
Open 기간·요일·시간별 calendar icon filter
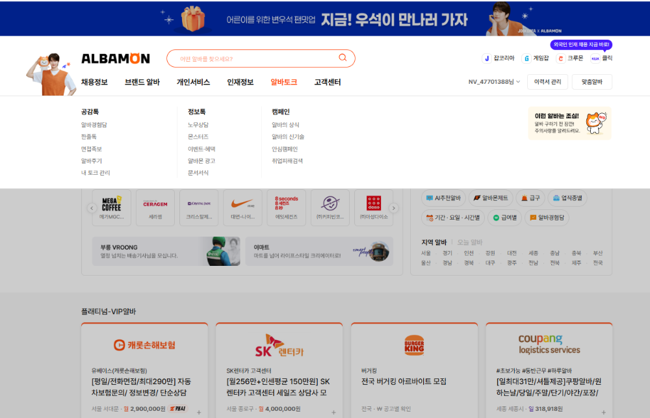[430, 218]
